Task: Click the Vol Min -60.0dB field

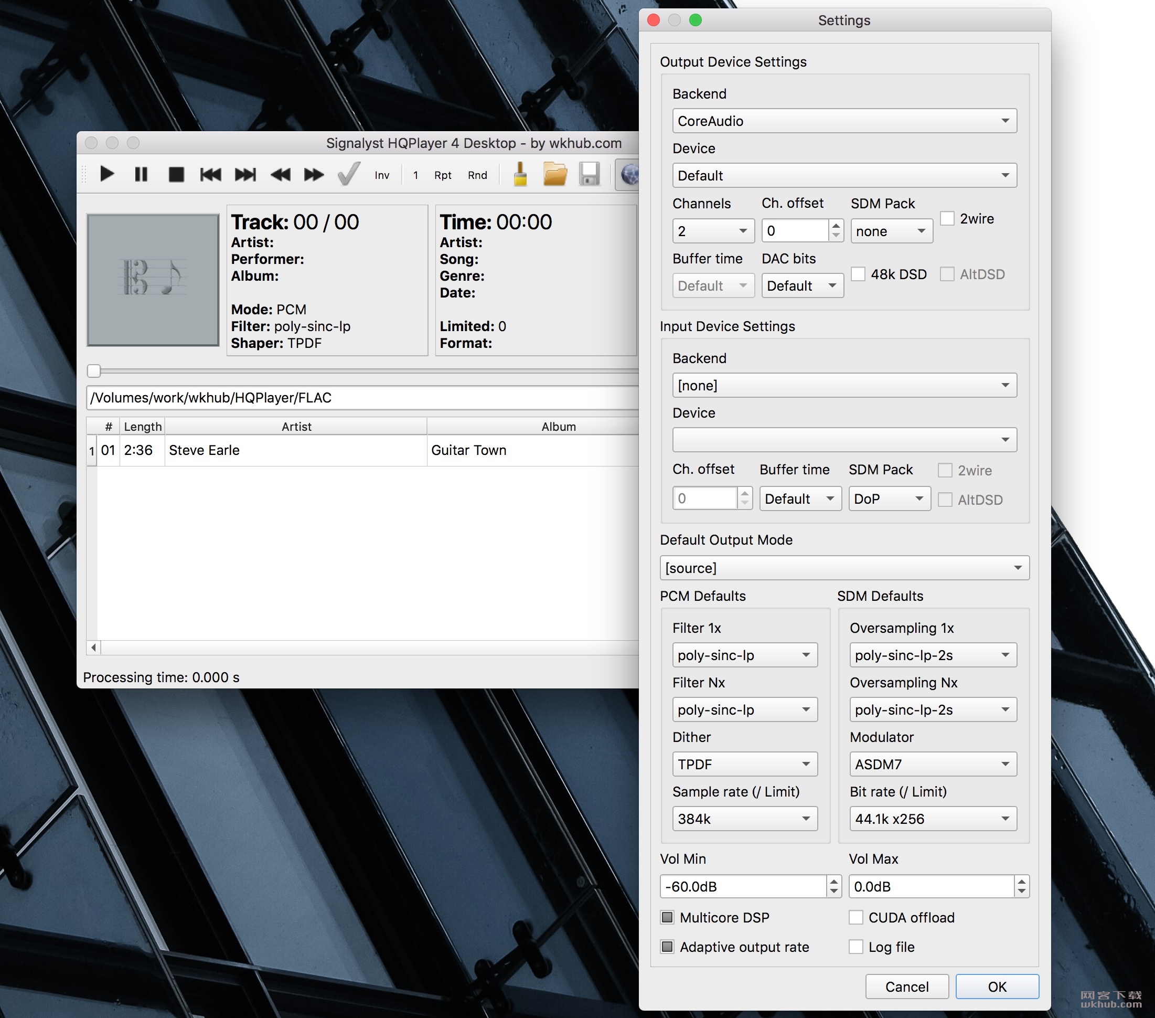Action: point(743,886)
